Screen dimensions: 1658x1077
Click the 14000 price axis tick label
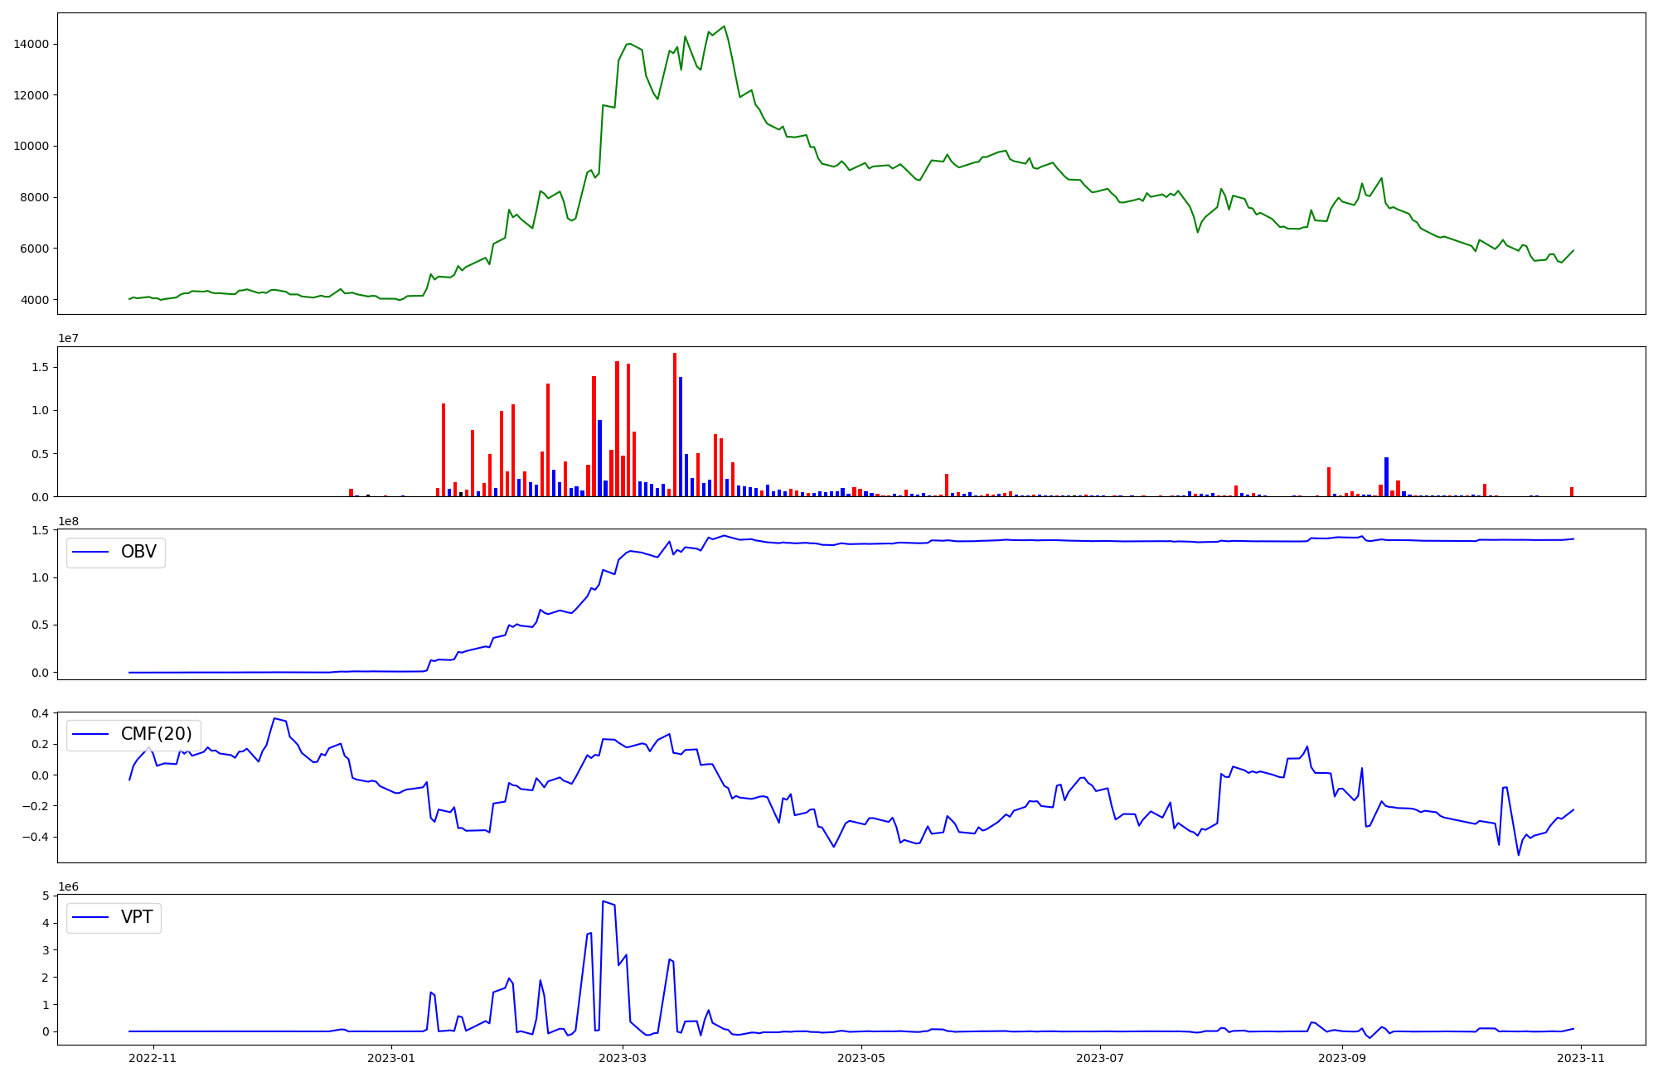pyautogui.click(x=32, y=45)
